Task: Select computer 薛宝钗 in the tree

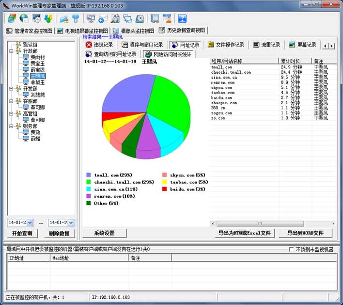Action: coord(38,70)
